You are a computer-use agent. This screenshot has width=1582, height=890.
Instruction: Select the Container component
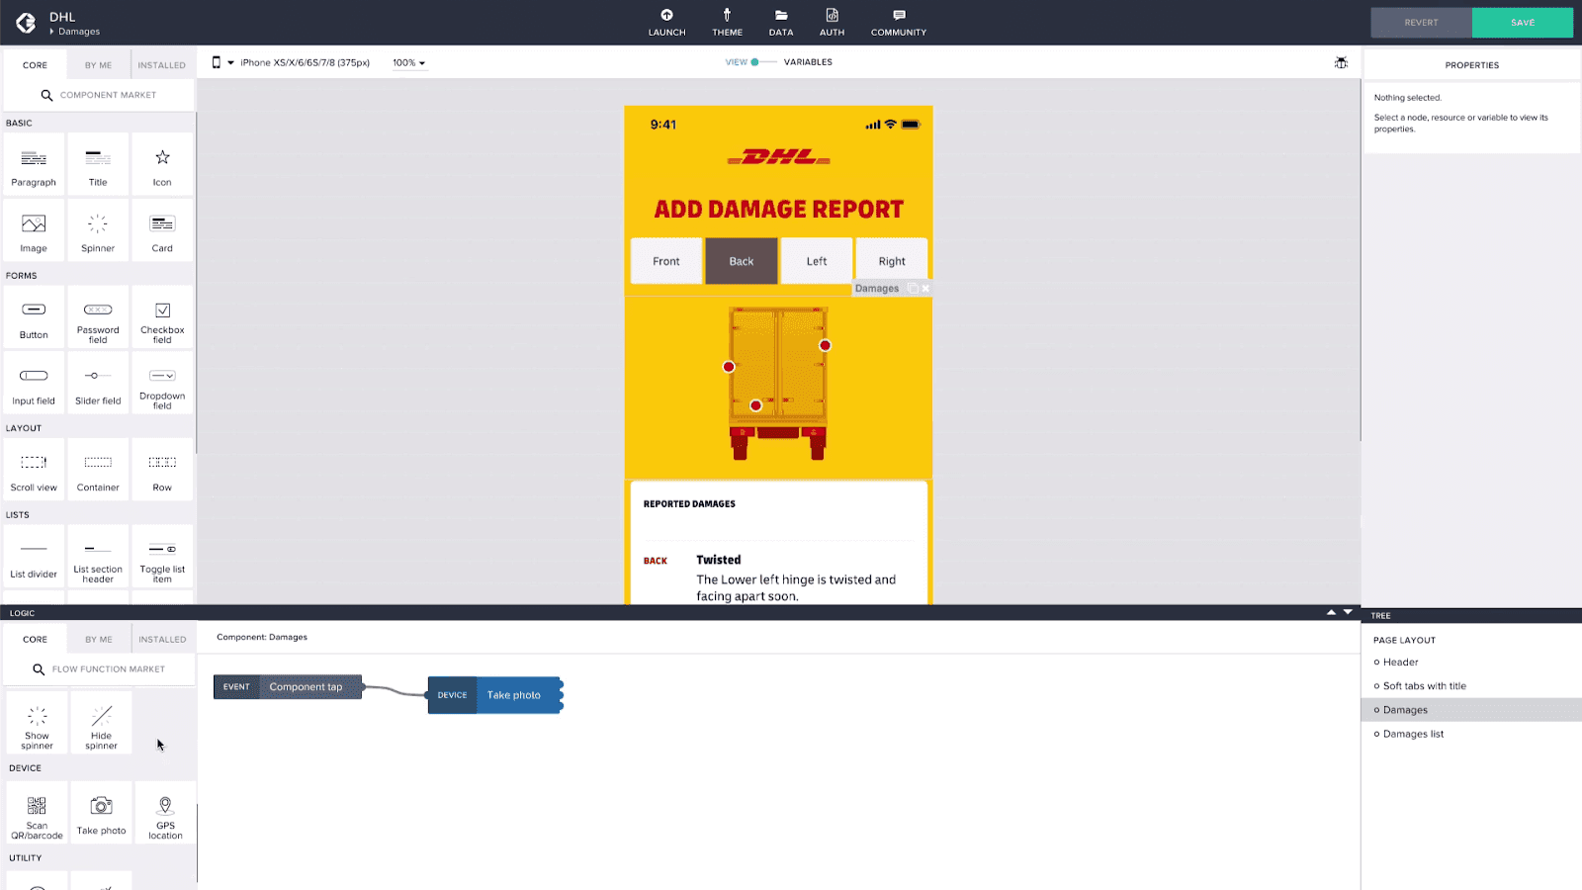point(98,470)
